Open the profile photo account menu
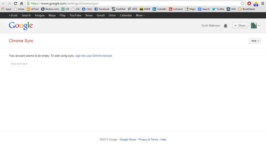Viewport: 266px width, 151px height. (254, 26)
